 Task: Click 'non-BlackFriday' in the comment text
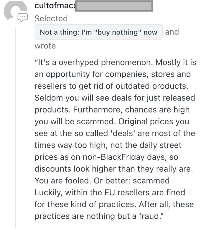pos(113,157)
